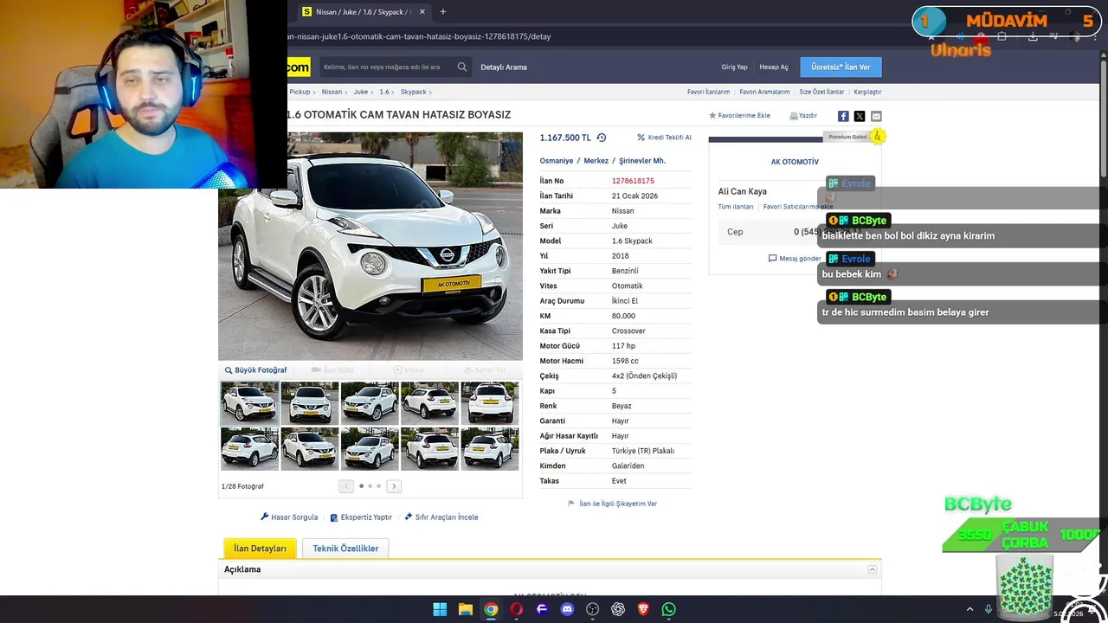Share listing on X
Screen dimensions: 1108x623
(860, 116)
